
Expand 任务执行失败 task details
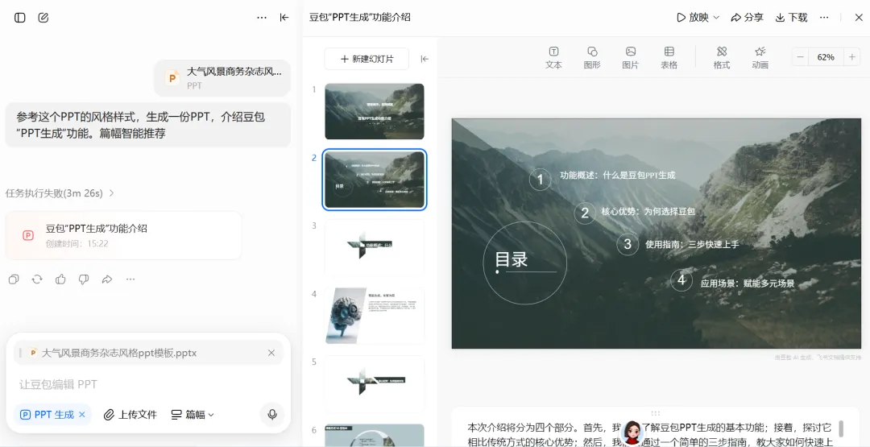pos(60,193)
